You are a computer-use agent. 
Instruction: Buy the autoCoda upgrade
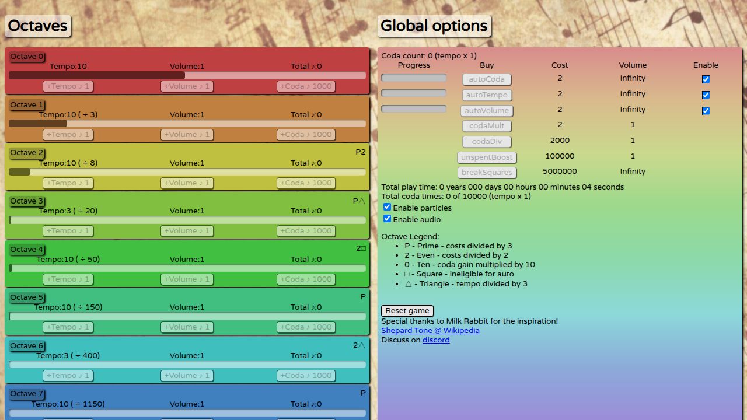(487, 79)
